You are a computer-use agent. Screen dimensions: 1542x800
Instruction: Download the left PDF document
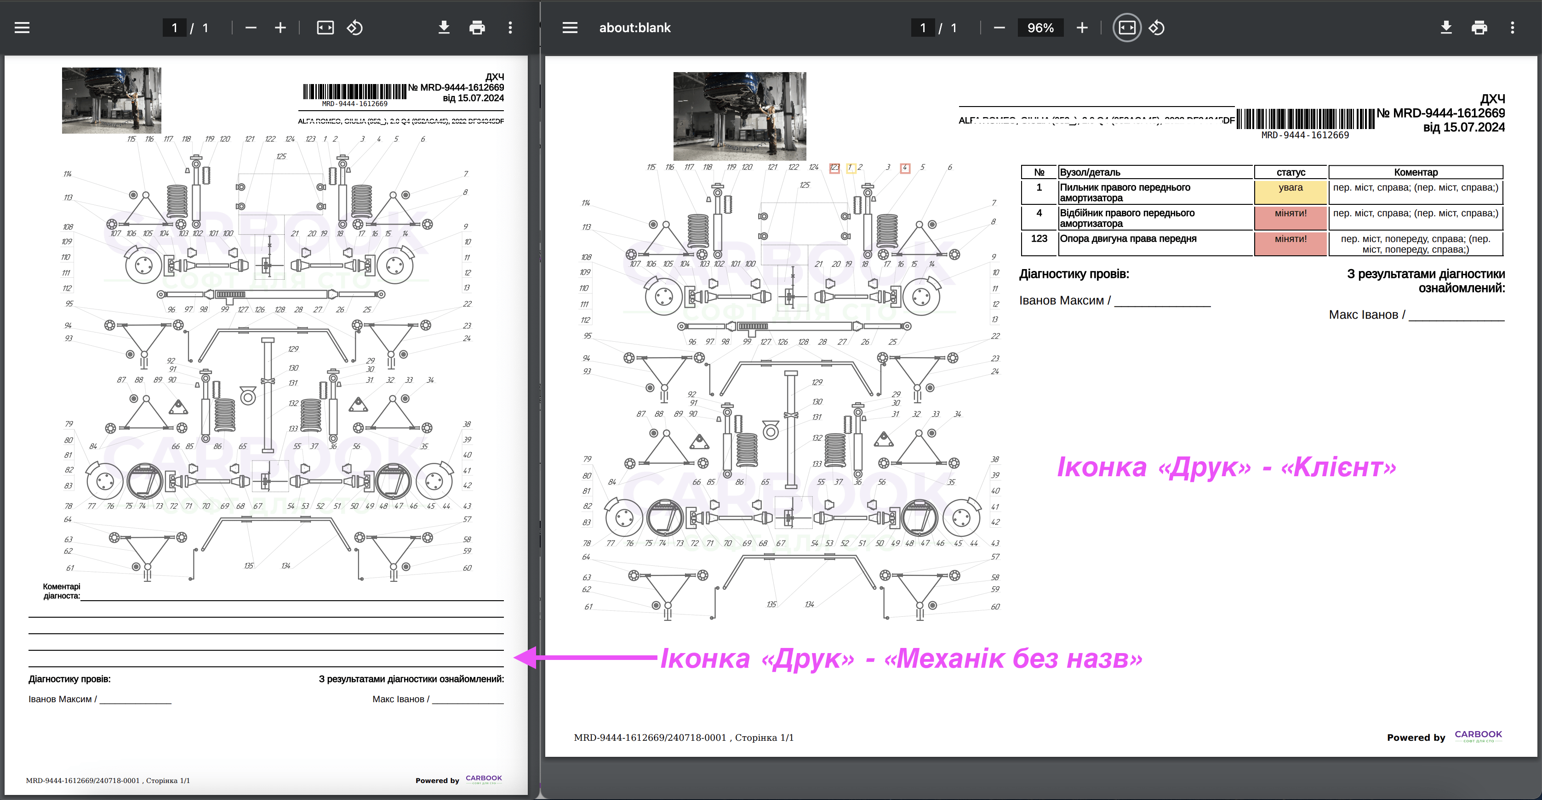tap(444, 28)
